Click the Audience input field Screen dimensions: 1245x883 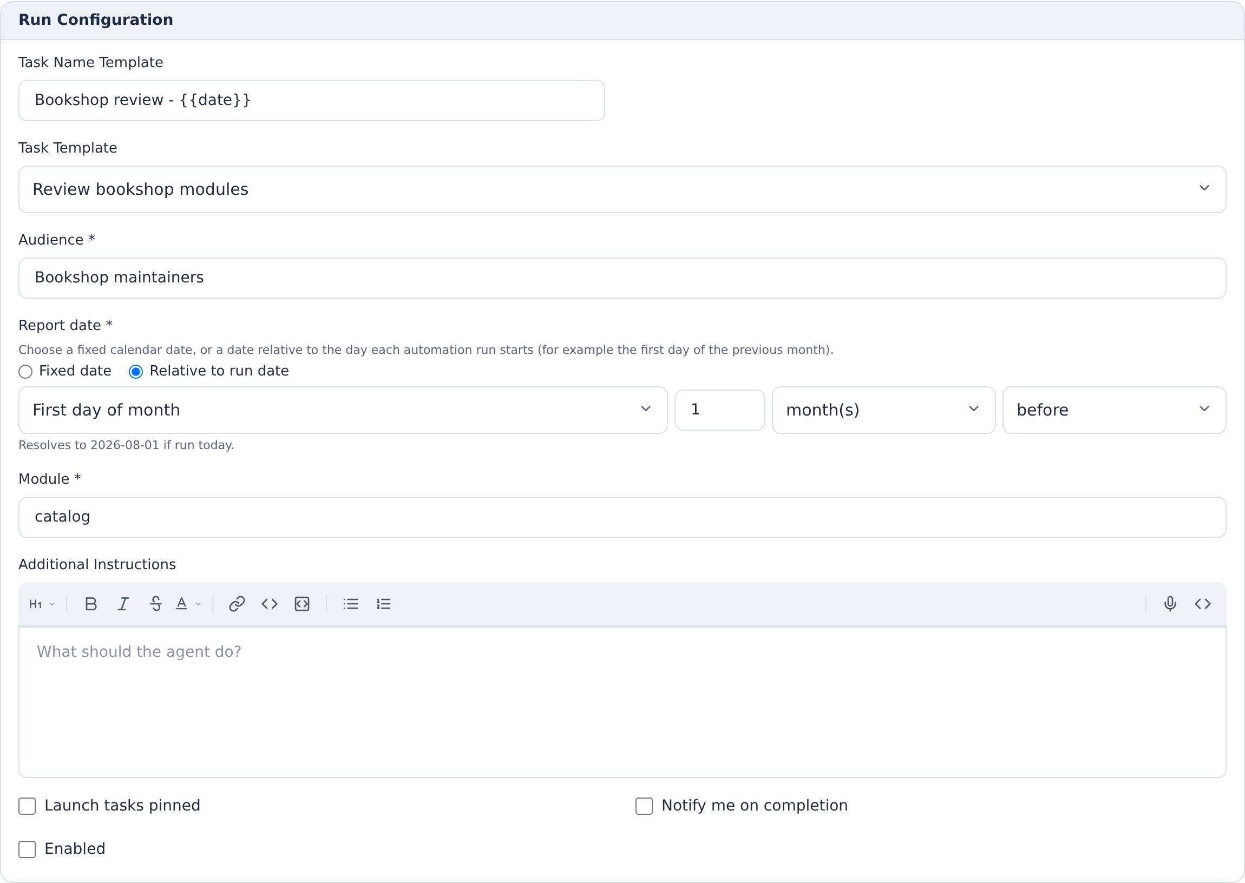622,279
